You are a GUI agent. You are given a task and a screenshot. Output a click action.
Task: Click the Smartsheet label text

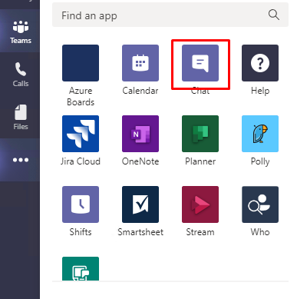140,232
